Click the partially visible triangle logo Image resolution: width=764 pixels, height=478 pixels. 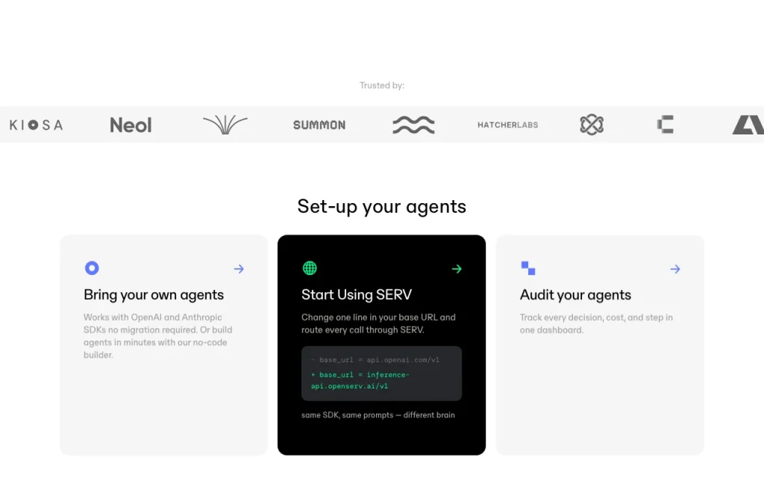(748, 125)
